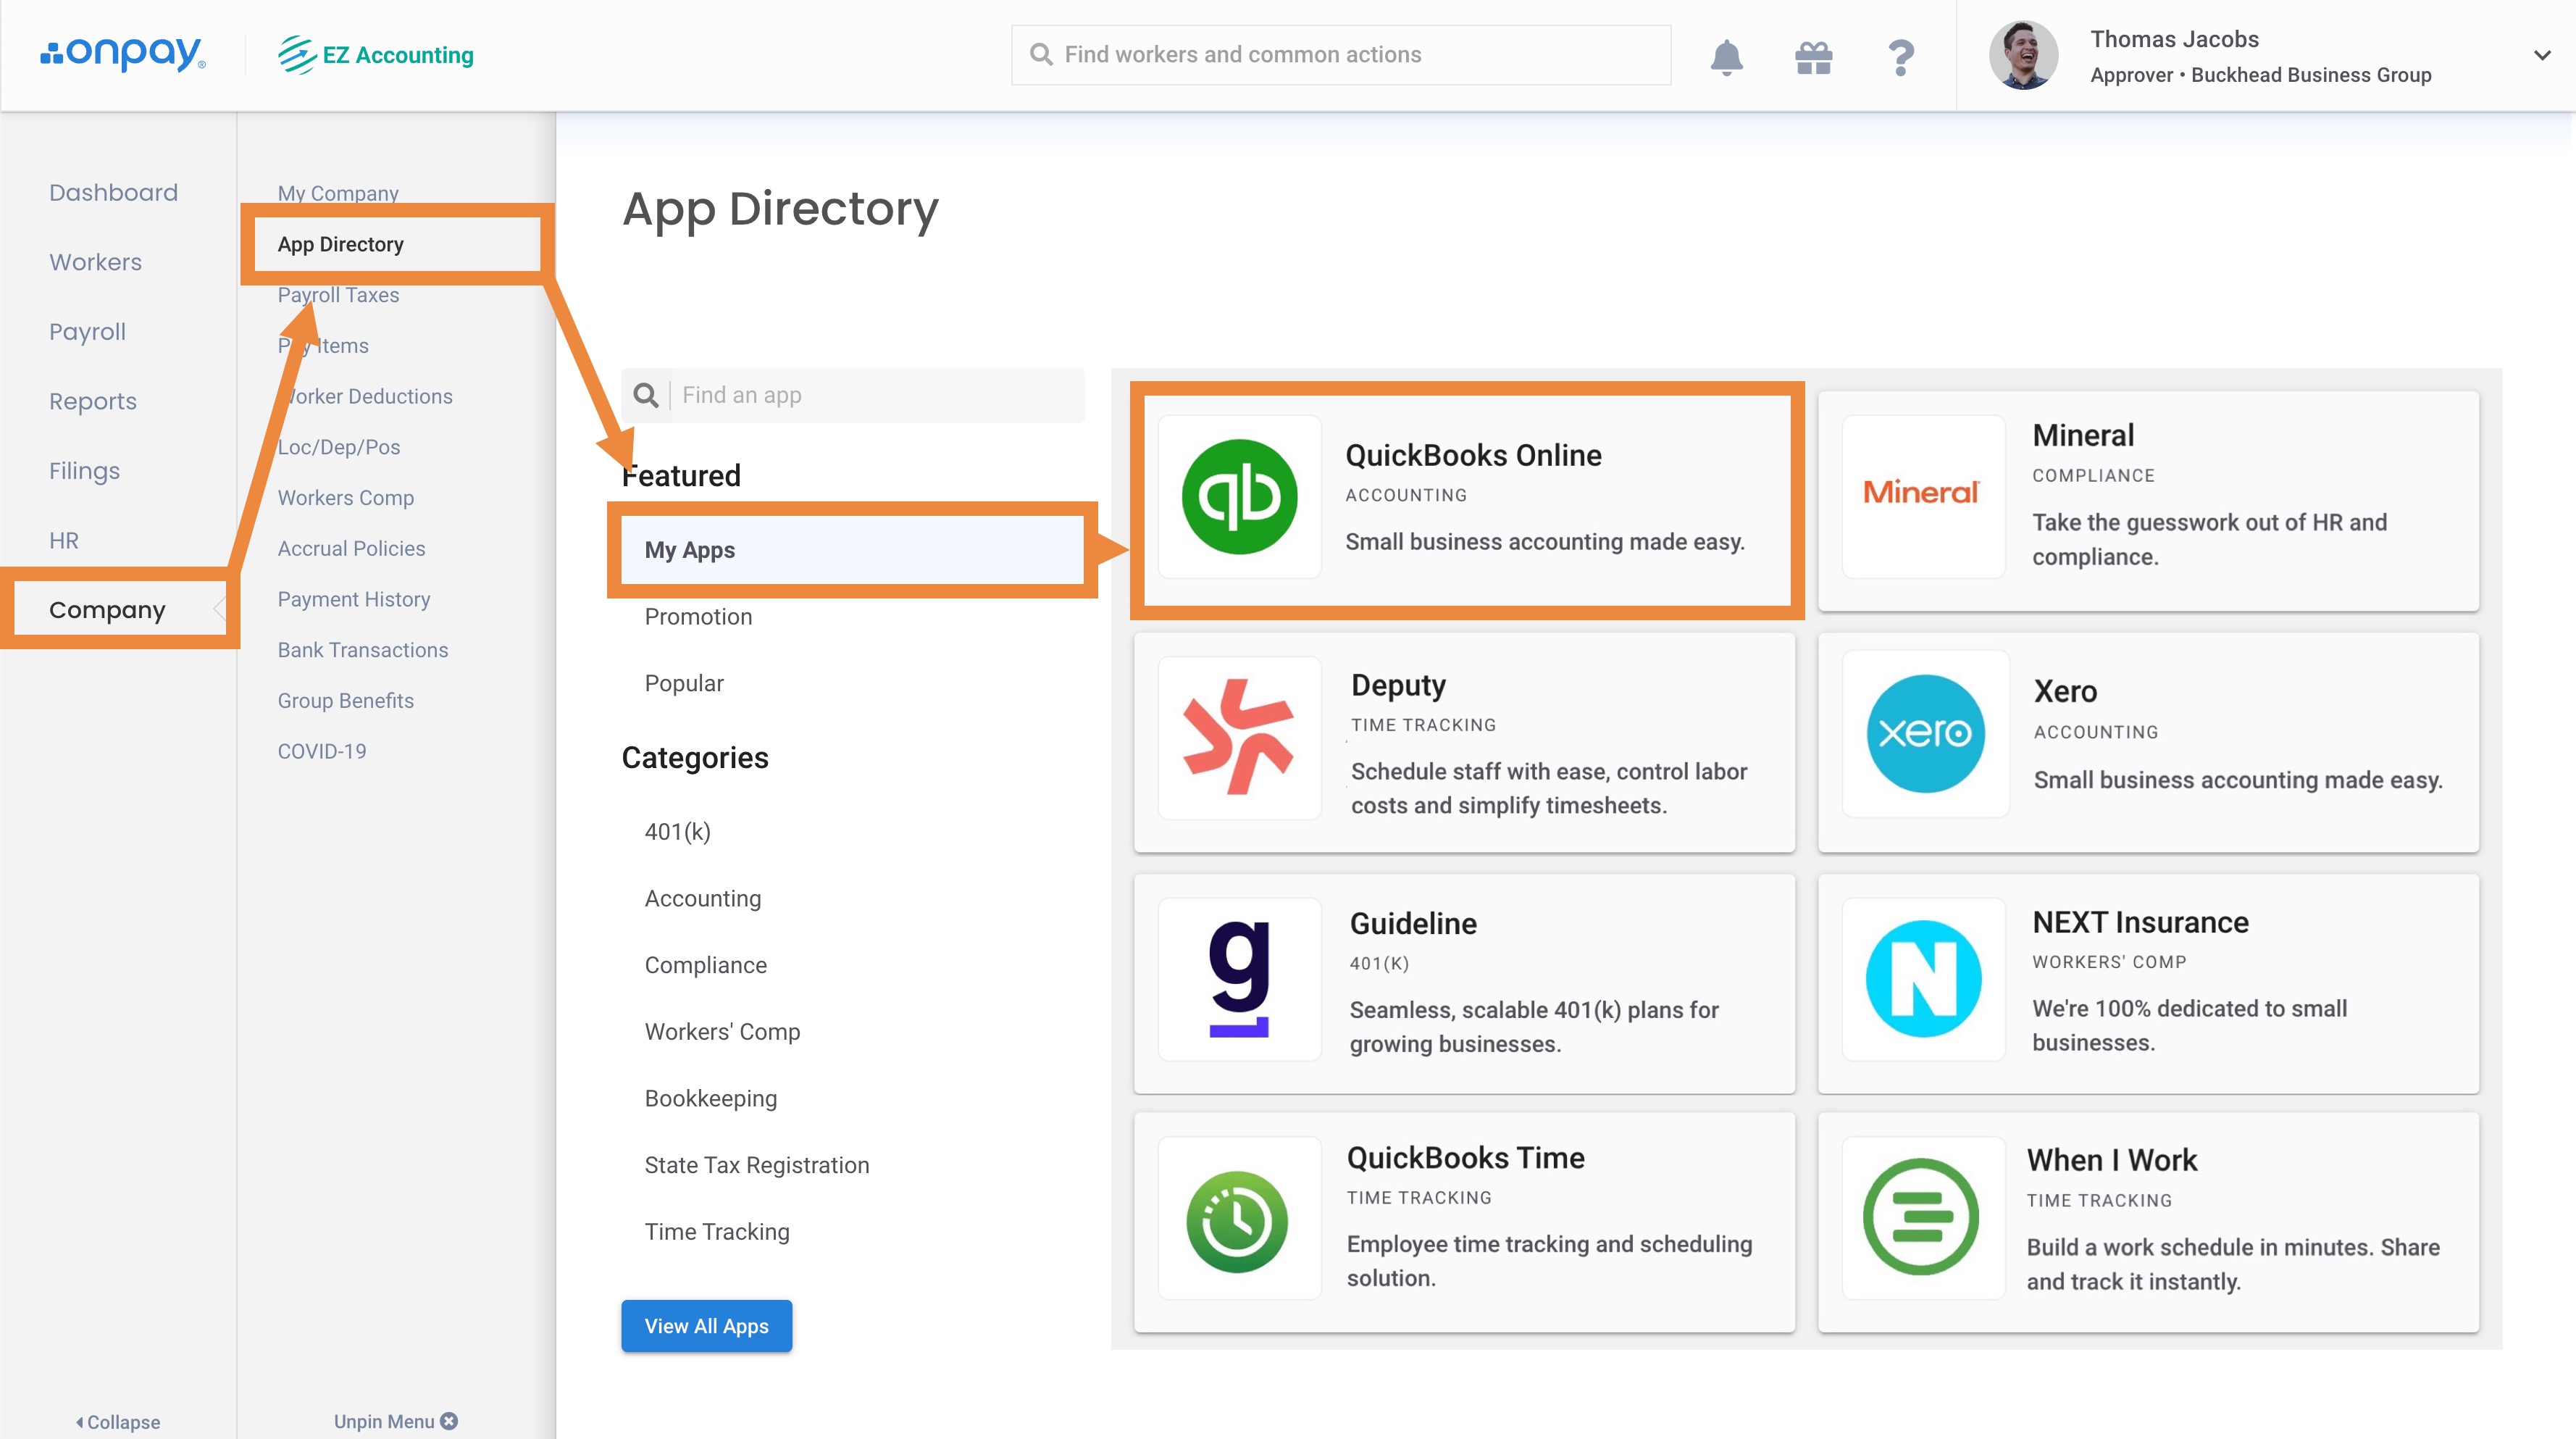2576x1439 pixels.
Task: Filter by State Tax Registration category
Action: click(757, 1165)
